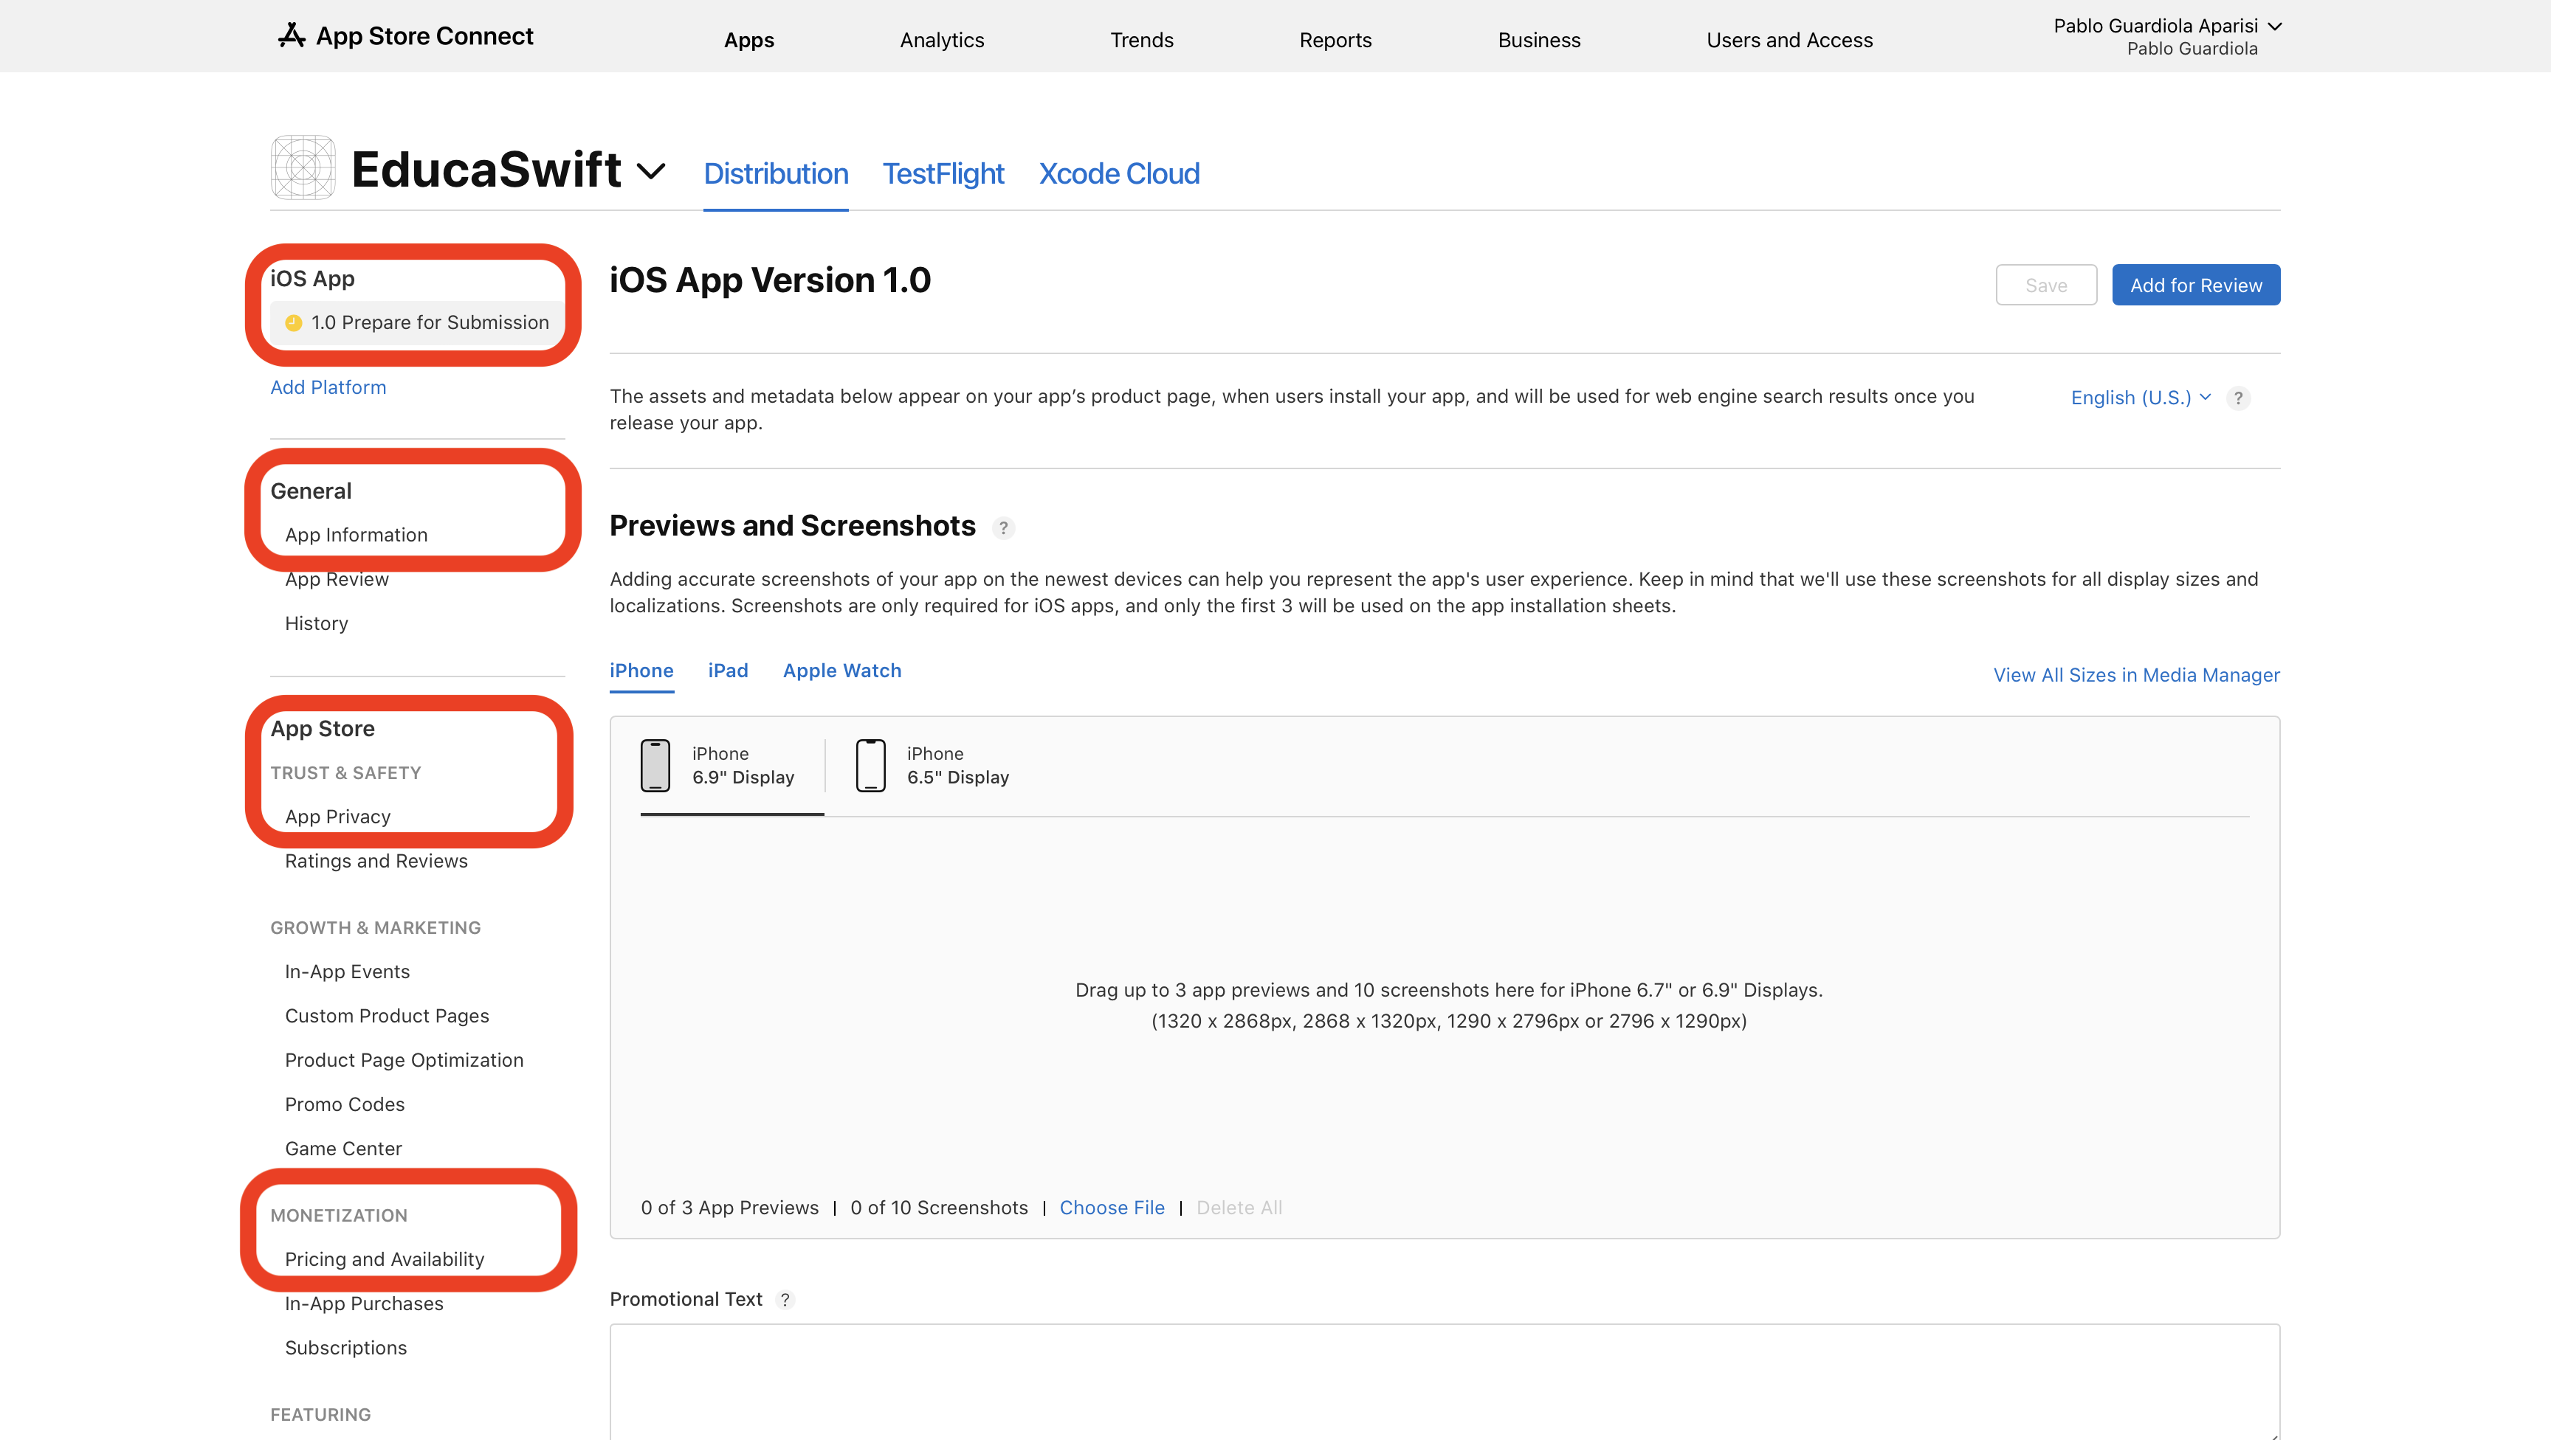Click the 0 of 10 Screenshots text

point(939,1208)
